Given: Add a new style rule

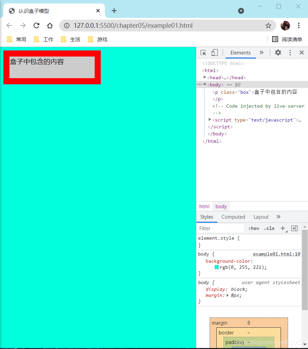Looking at the screenshot, I should coord(283,228).
